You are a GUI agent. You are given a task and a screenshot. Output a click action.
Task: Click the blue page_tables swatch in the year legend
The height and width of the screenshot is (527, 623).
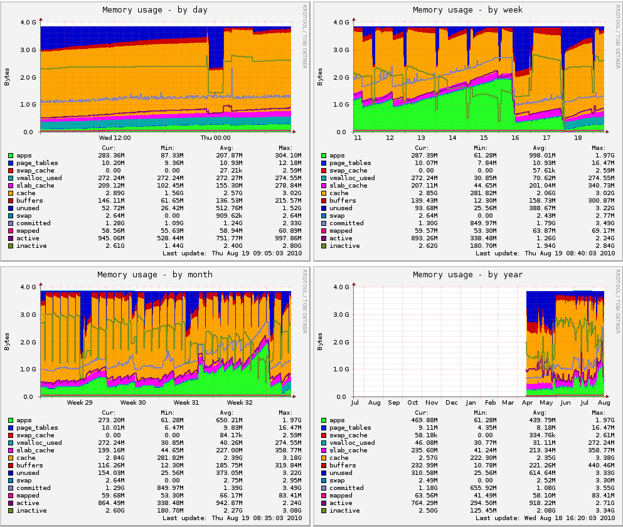324,428
